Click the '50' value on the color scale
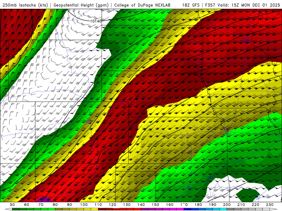Screen dimensions: 282x211 click(x=12, y=205)
